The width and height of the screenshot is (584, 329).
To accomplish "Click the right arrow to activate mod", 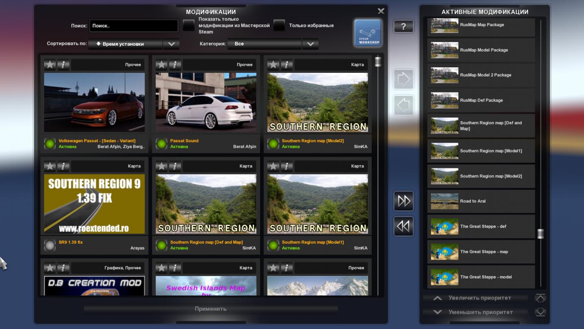I will pos(403,80).
